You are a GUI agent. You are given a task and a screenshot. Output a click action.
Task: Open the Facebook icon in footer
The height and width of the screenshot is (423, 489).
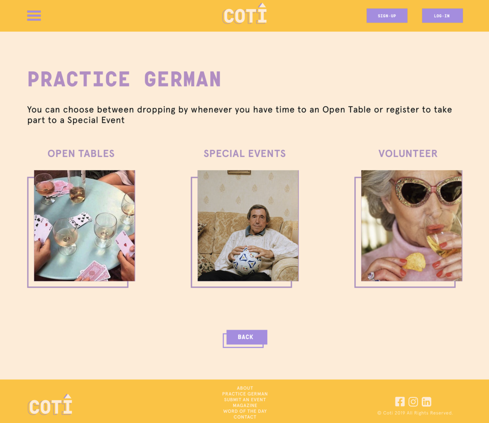coord(400,402)
